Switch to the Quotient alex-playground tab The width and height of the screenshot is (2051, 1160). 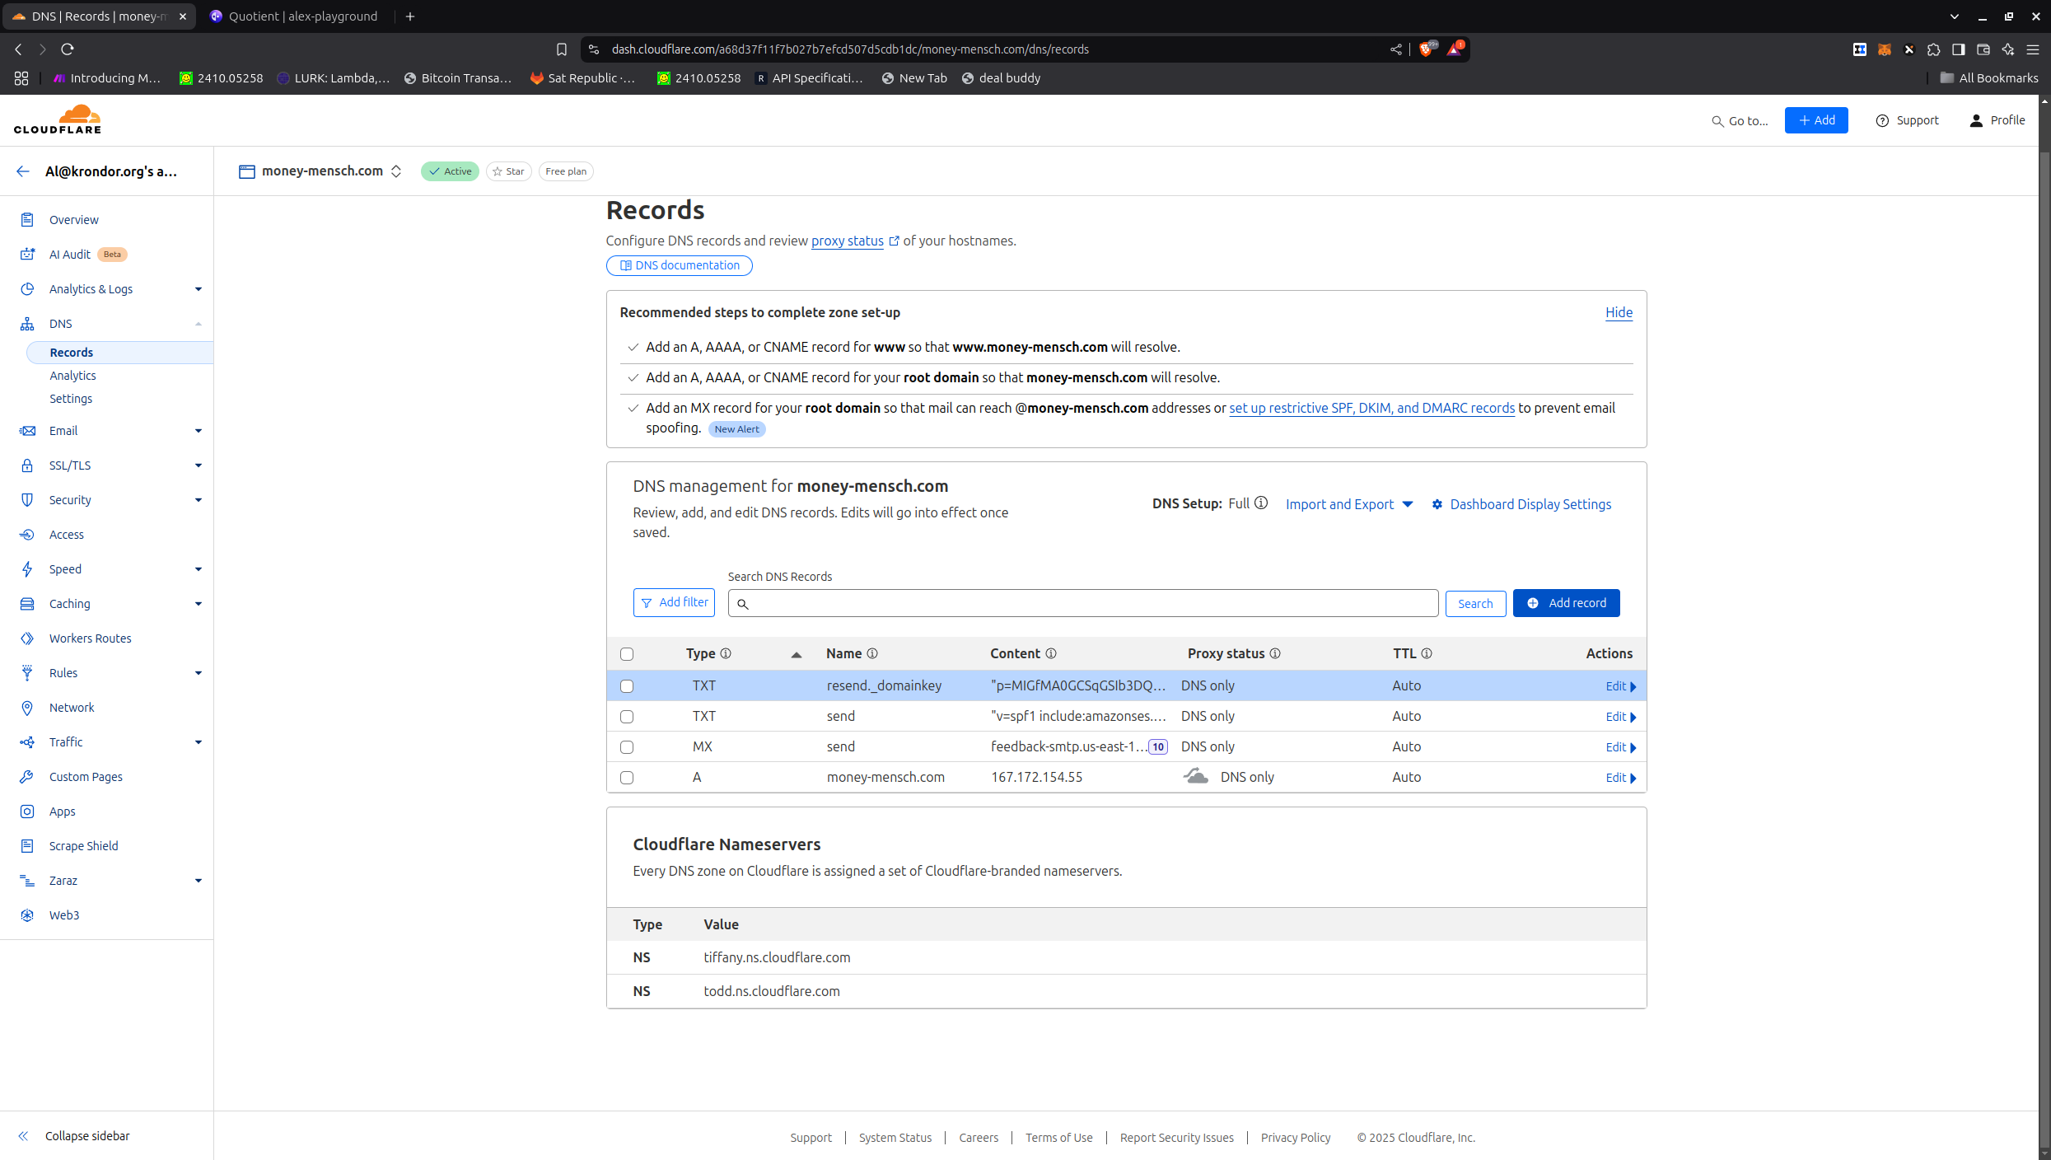(294, 16)
